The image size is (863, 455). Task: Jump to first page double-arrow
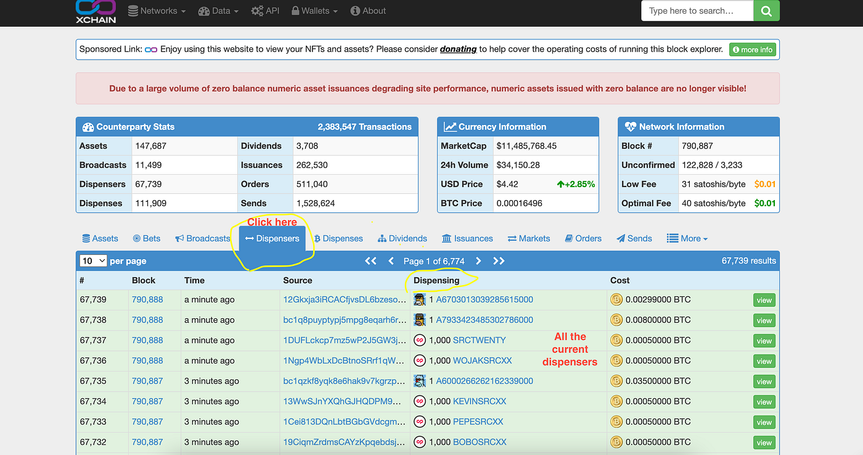[370, 261]
